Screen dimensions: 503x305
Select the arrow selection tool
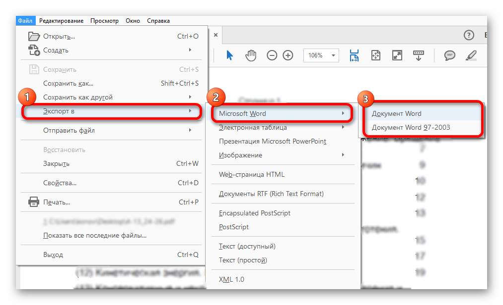pyautogui.click(x=229, y=55)
